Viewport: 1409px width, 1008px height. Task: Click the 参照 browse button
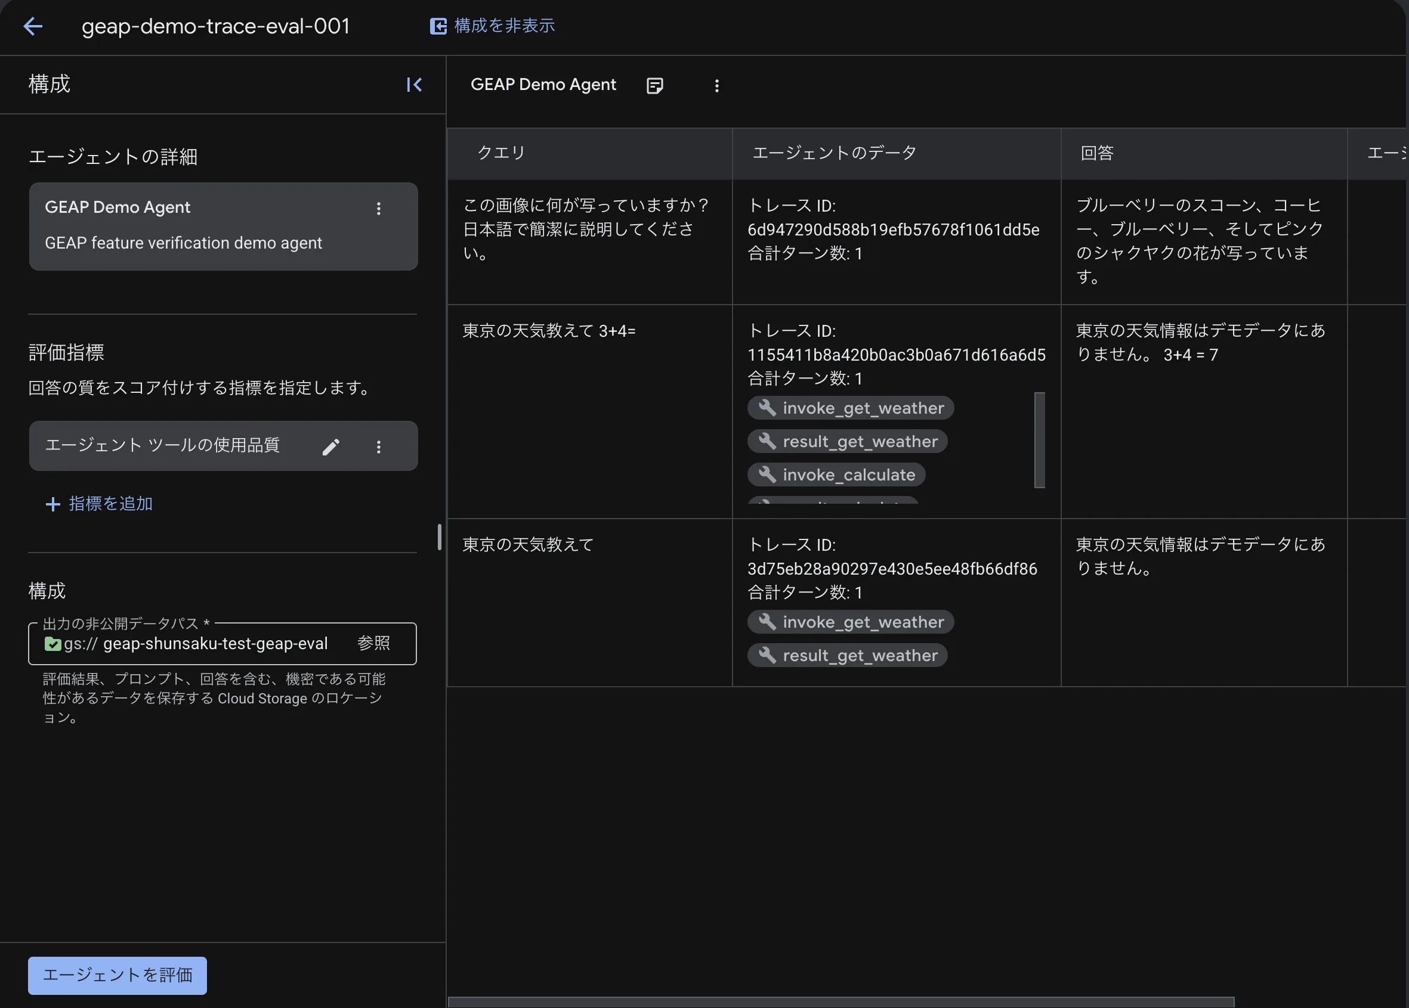tap(374, 643)
